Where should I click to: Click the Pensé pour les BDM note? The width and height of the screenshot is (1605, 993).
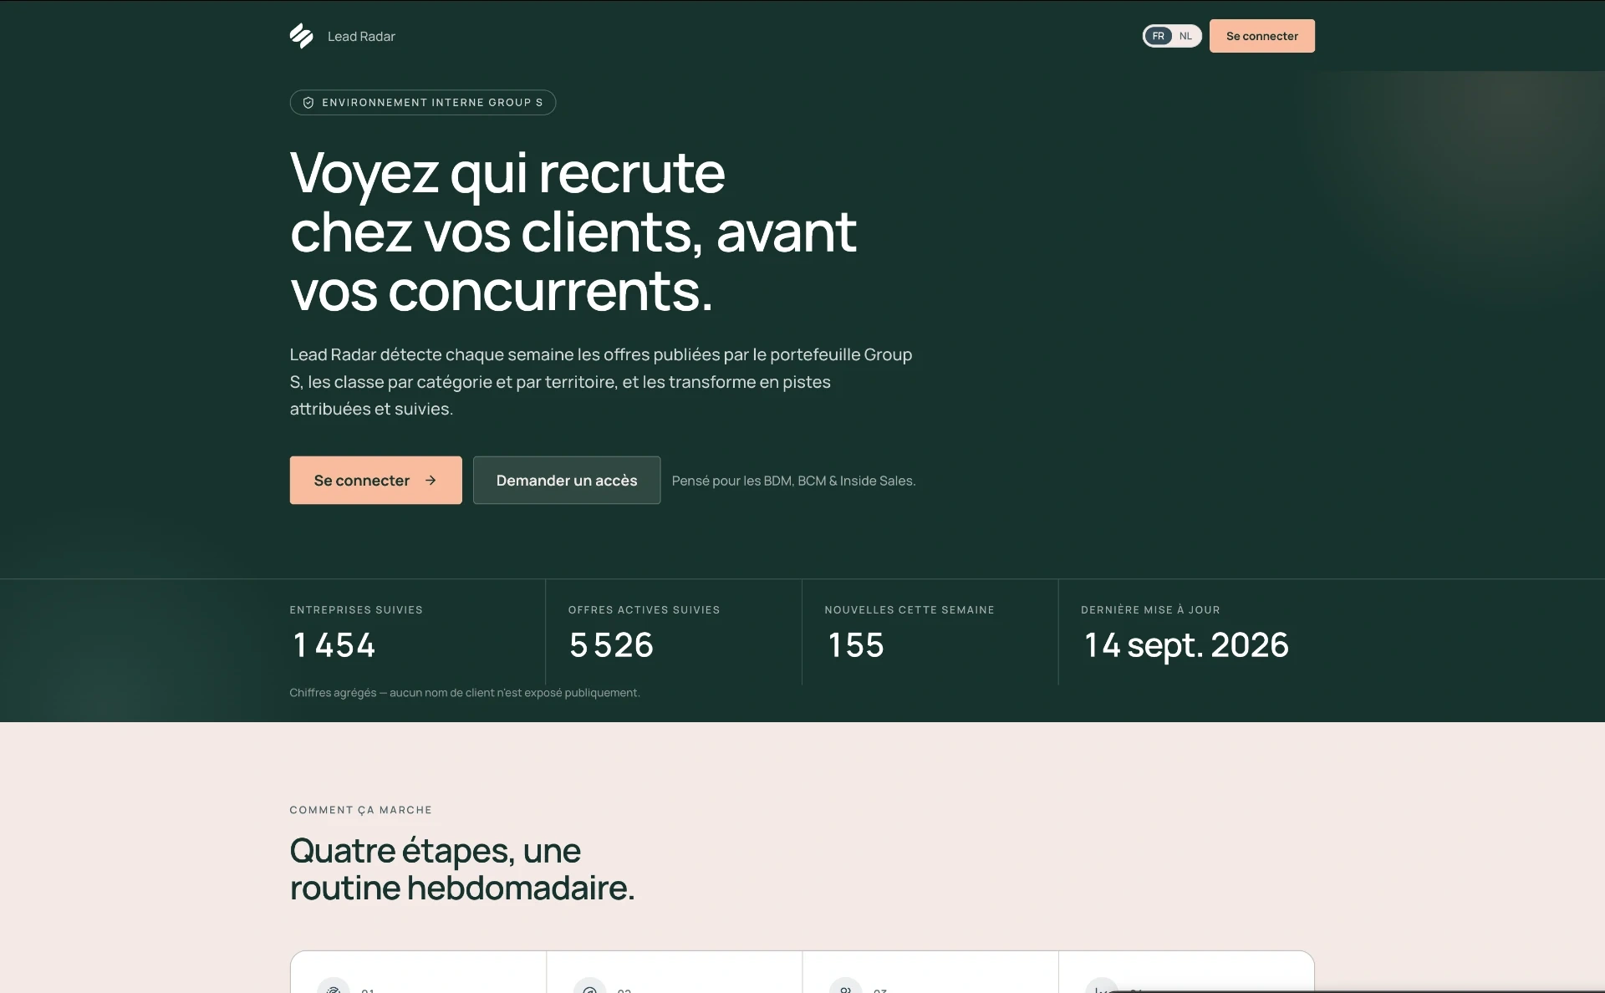(793, 481)
